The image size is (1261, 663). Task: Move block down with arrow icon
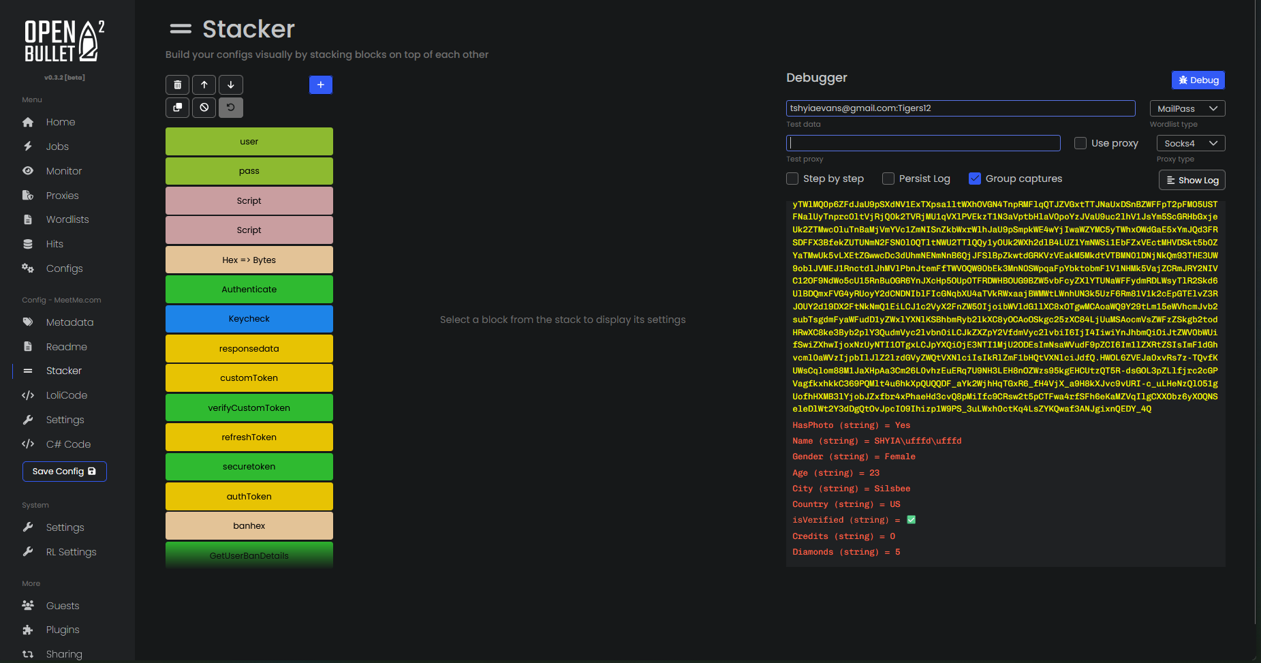point(231,84)
